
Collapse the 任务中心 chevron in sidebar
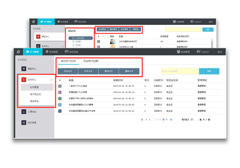click(51, 80)
